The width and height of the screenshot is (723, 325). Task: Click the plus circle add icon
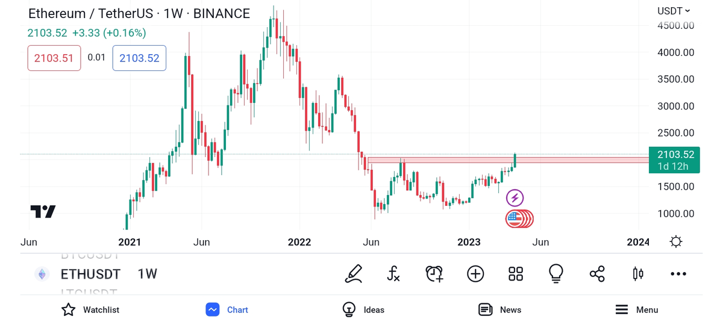point(475,274)
